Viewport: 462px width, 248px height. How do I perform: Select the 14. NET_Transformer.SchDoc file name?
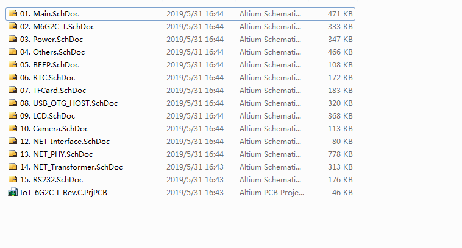(x=71, y=167)
